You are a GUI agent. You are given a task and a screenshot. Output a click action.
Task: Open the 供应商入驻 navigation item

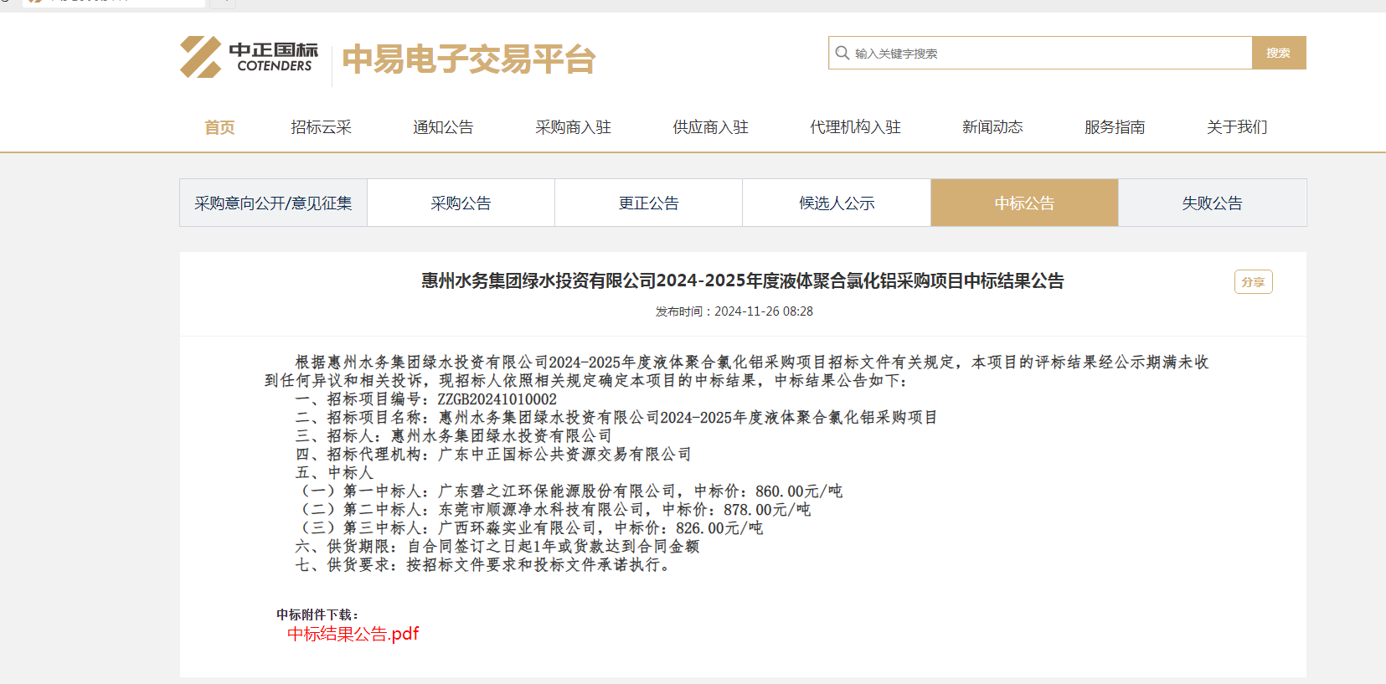(710, 127)
